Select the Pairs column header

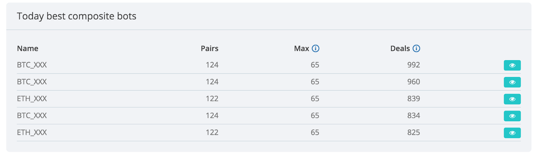[210, 48]
